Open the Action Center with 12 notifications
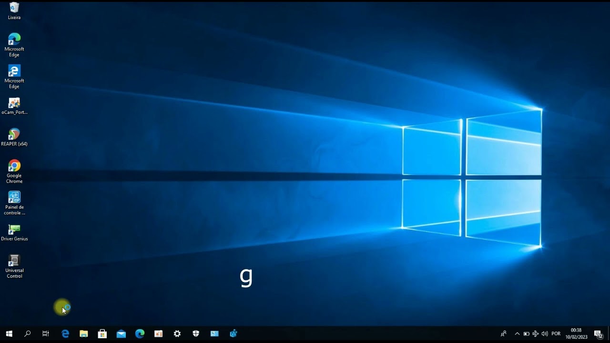Screen dimensions: 610x343 pos(598,334)
